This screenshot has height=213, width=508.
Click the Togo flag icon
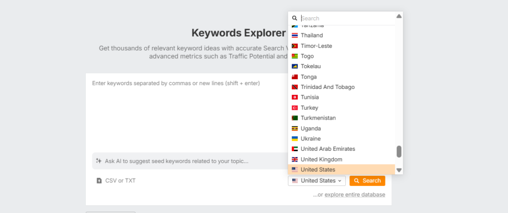295,56
